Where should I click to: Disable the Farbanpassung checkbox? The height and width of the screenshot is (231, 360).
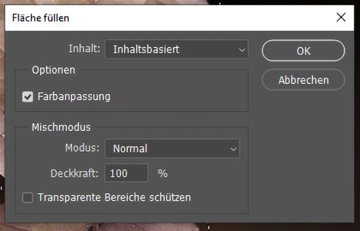tap(28, 97)
